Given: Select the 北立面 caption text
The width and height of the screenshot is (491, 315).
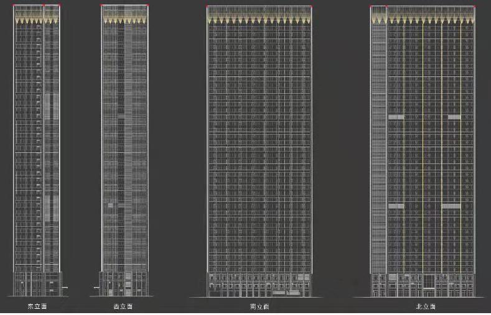Looking at the screenshot, I should coord(426,306).
